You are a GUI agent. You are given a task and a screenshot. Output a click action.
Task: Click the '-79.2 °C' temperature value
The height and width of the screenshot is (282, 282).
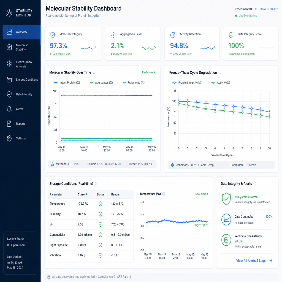click(83, 204)
